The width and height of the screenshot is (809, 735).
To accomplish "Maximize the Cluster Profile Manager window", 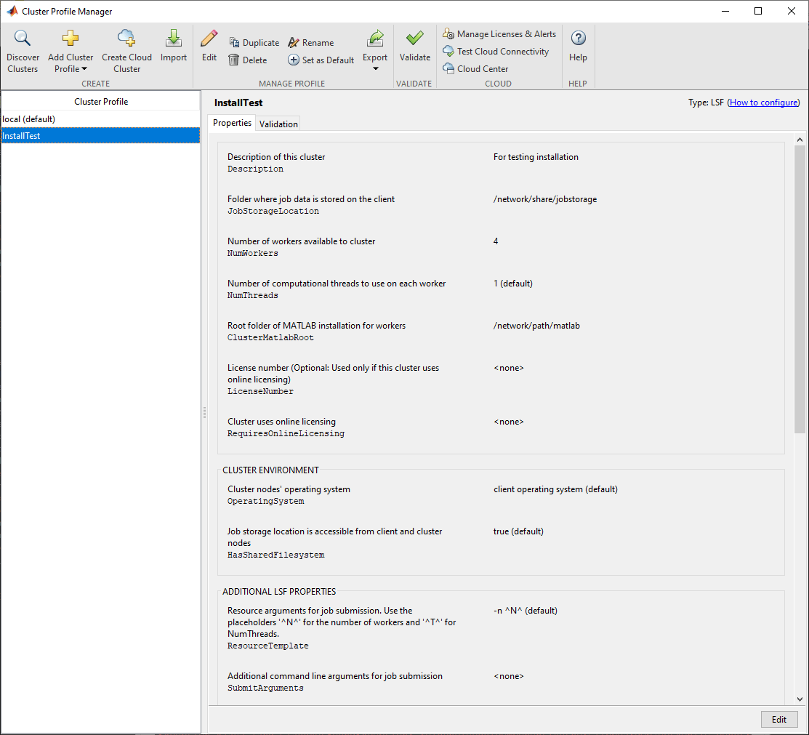I will [x=758, y=11].
